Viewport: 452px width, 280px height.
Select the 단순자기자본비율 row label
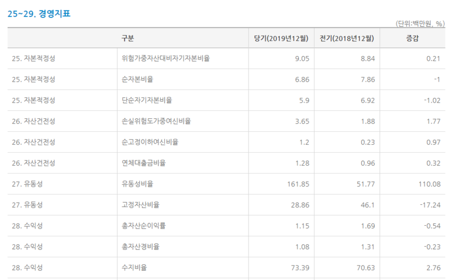[x=147, y=100]
